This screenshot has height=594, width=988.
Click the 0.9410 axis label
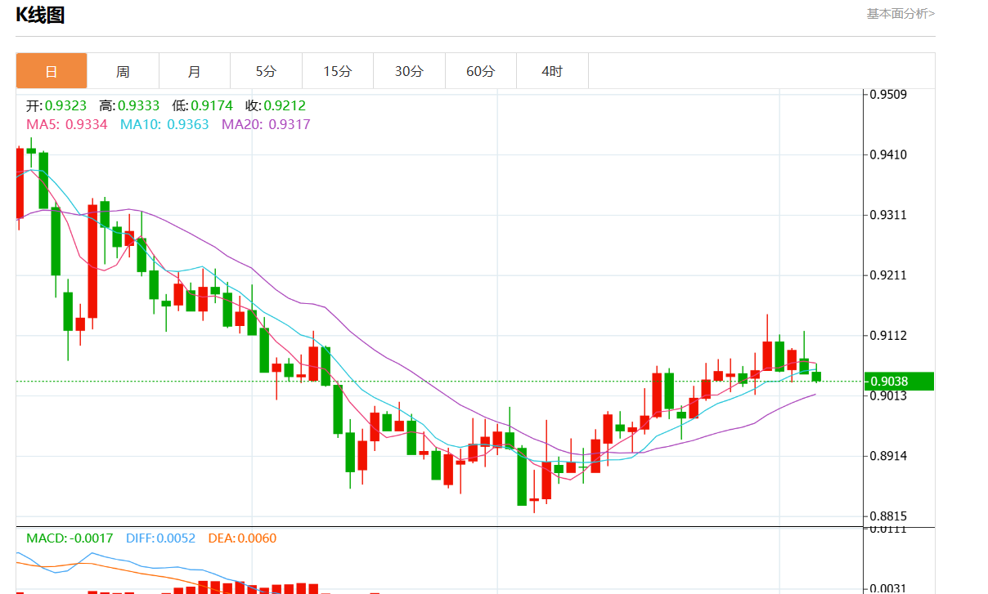(890, 154)
